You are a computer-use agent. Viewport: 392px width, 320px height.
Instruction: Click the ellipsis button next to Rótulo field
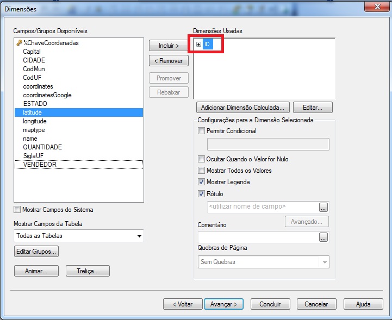tap(323, 207)
